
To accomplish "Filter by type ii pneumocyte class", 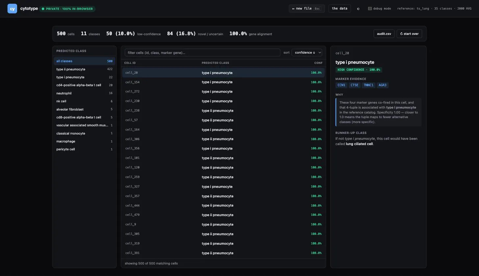I will 85,69.
